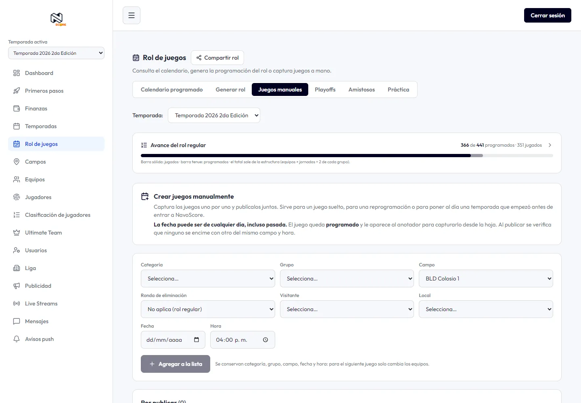Switch to Amistosos tab
This screenshot has height=403, width=581.
pyautogui.click(x=362, y=89)
